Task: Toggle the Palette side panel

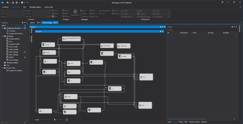Action: pos(31,31)
